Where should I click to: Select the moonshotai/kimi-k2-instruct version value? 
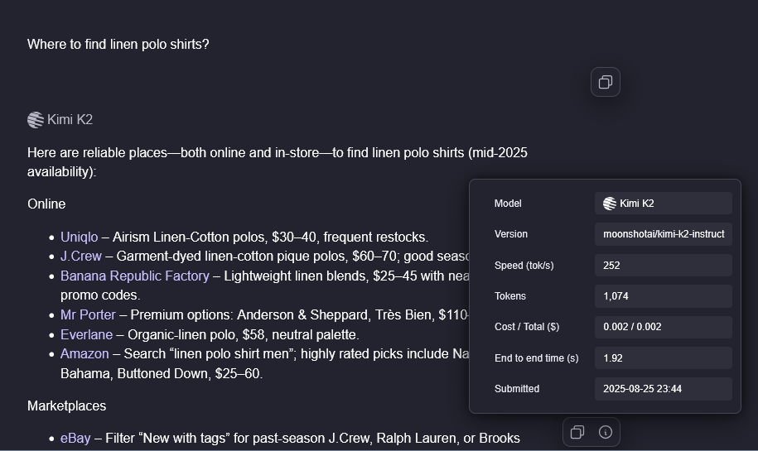(x=663, y=234)
